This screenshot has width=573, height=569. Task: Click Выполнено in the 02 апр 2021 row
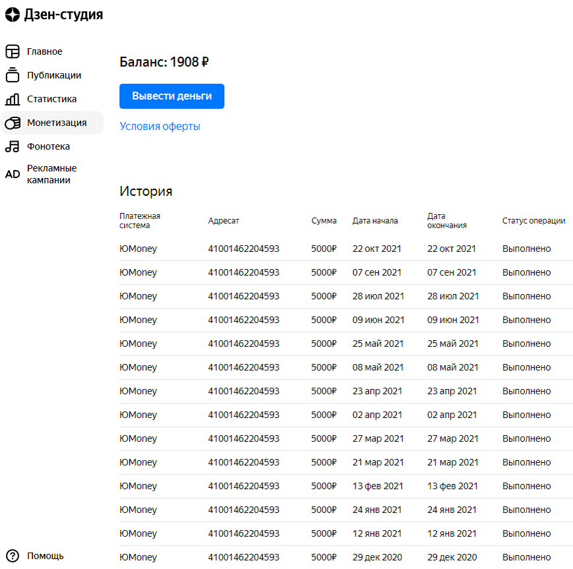click(527, 415)
